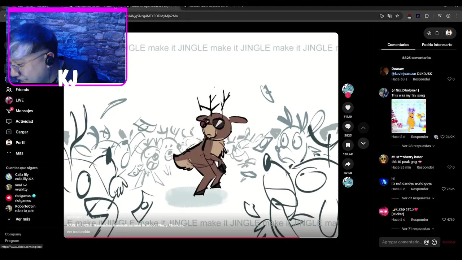Open the video comments bubble icon
462x260 pixels.
[x=348, y=126]
